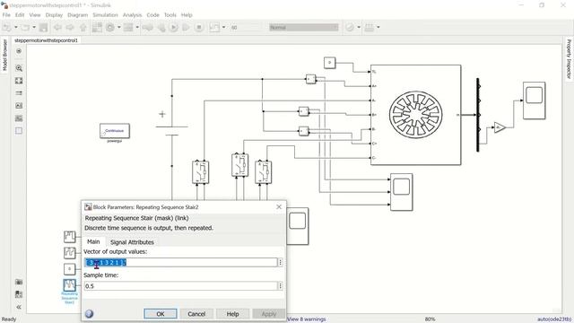Run the simulation with the play button

[174, 28]
